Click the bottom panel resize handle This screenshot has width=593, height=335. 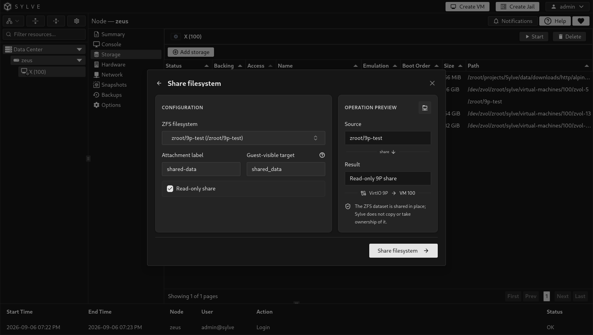tap(296, 303)
